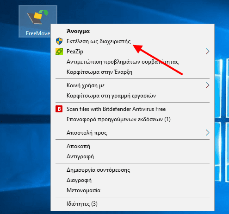This screenshot has width=229, height=214.
Task: Click the green PeaZip icon
Action: click(x=59, y=52)
